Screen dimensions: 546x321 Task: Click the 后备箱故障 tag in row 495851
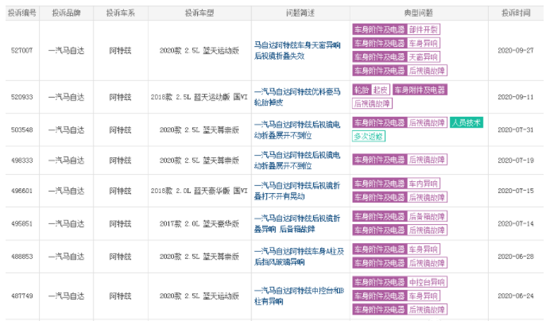point(427,217)
